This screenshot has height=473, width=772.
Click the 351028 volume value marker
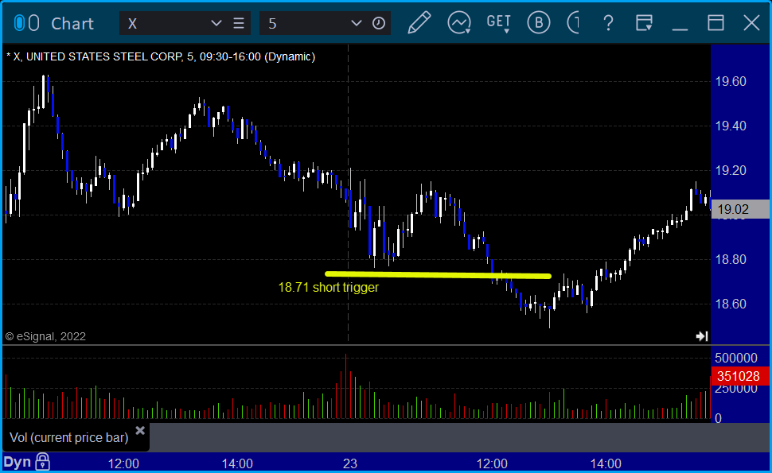[740, 376]
